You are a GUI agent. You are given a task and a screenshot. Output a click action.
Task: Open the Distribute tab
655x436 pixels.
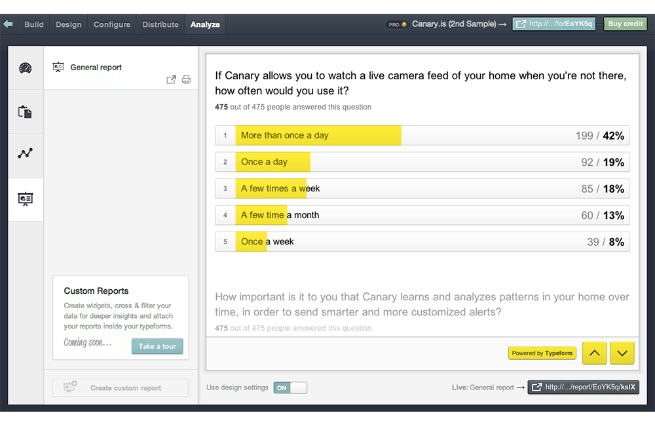[160, 24]
